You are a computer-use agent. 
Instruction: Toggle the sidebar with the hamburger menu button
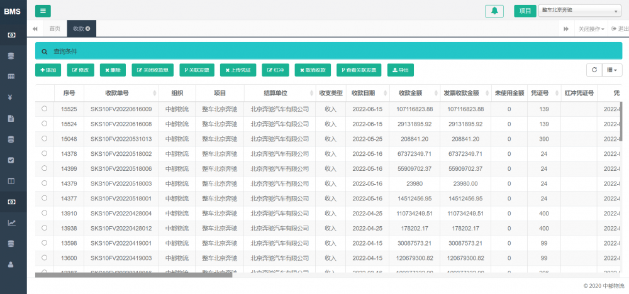43,11
